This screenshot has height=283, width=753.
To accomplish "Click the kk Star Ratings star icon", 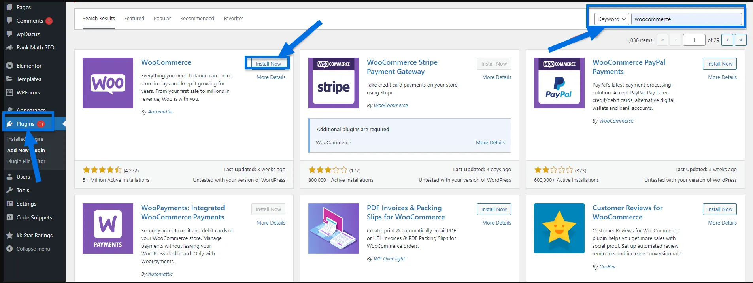I will click(9, 235).
